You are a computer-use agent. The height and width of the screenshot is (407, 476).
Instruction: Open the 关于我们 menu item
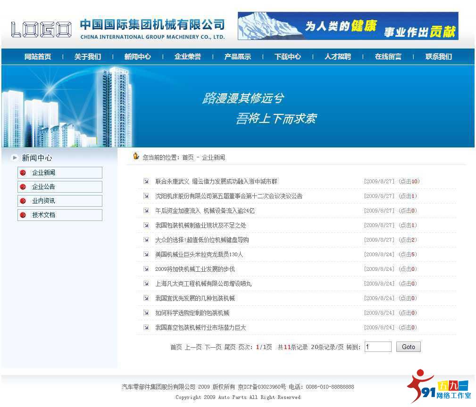pyautogui.click(x=87, y=57)
